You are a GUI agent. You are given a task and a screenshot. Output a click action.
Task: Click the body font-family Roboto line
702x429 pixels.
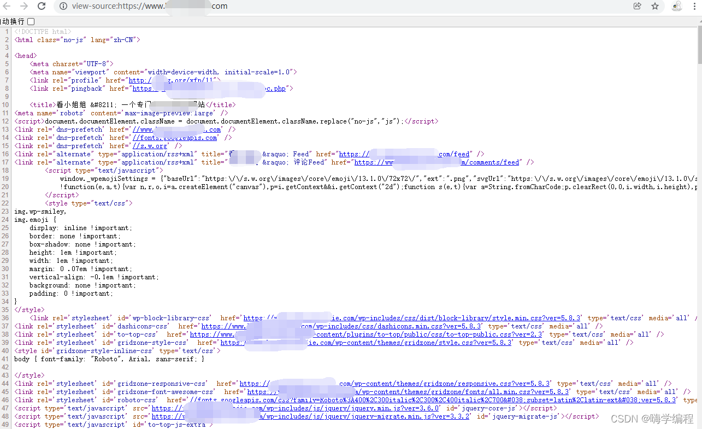[x=109, y=359]
